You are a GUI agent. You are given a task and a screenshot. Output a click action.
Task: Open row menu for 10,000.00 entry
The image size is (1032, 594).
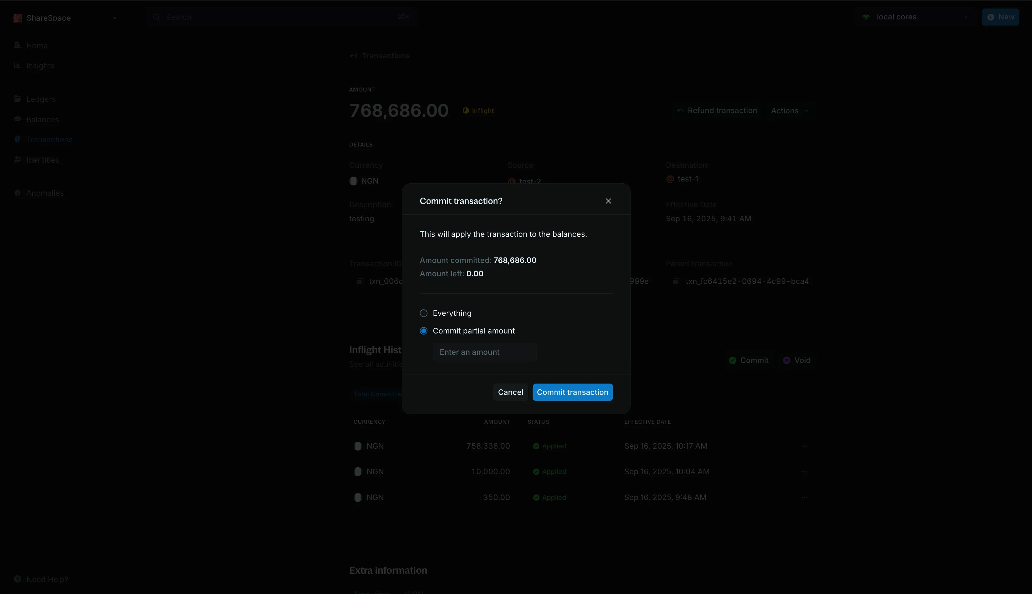tap(804, 471)
